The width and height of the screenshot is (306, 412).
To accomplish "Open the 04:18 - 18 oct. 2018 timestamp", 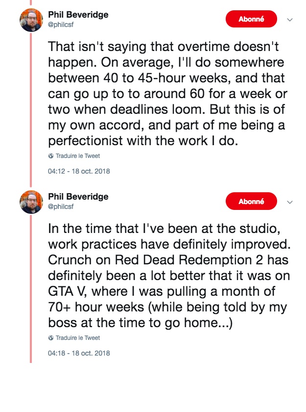I will point(79,353).
